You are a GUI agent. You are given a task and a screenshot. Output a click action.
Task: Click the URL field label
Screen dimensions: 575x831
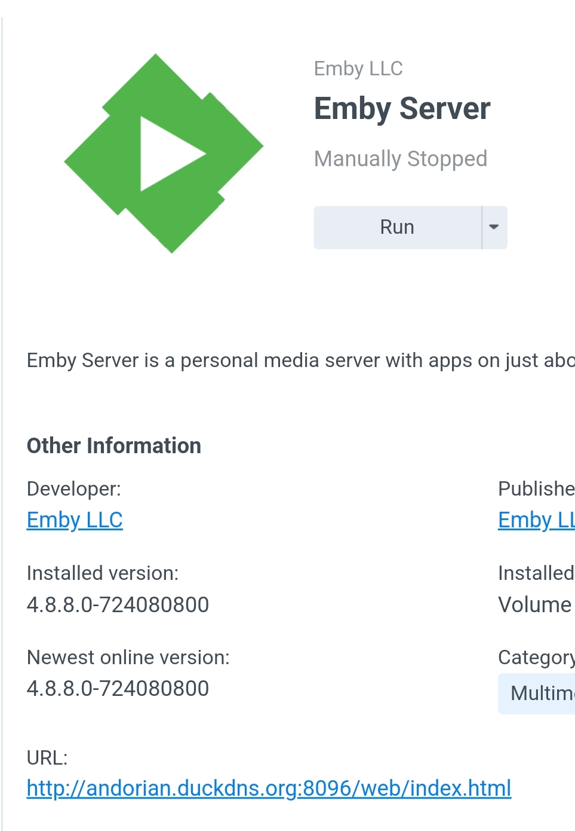coord(48,759)
